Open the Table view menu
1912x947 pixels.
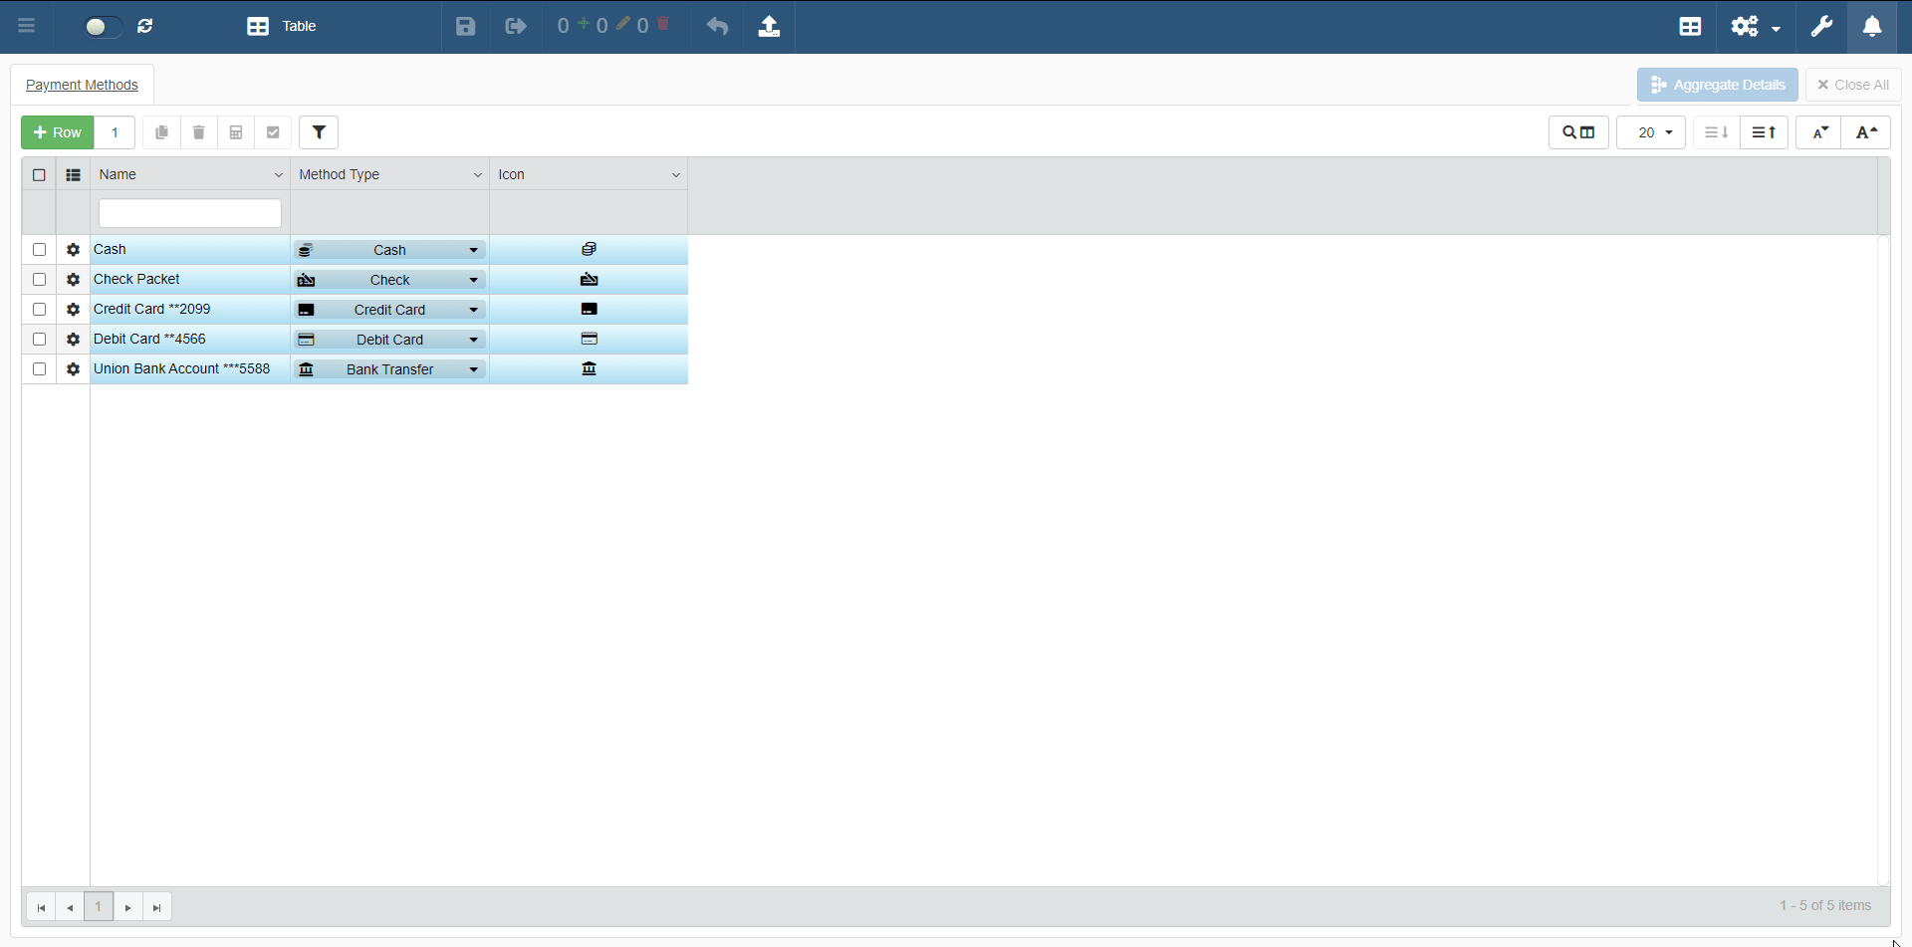point(282,26)
